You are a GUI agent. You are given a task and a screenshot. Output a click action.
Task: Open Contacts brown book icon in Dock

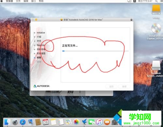coord(38,122)
